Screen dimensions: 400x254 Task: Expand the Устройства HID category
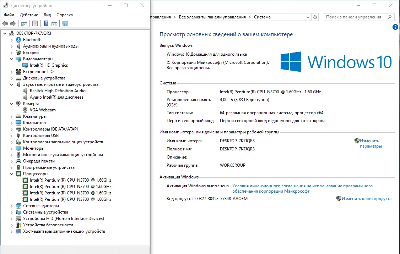(x=11, y=219)
